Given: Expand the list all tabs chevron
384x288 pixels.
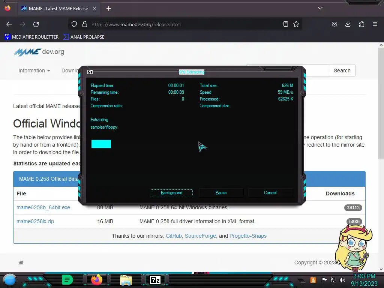Looking at the screenshot, I should point(320,8).
